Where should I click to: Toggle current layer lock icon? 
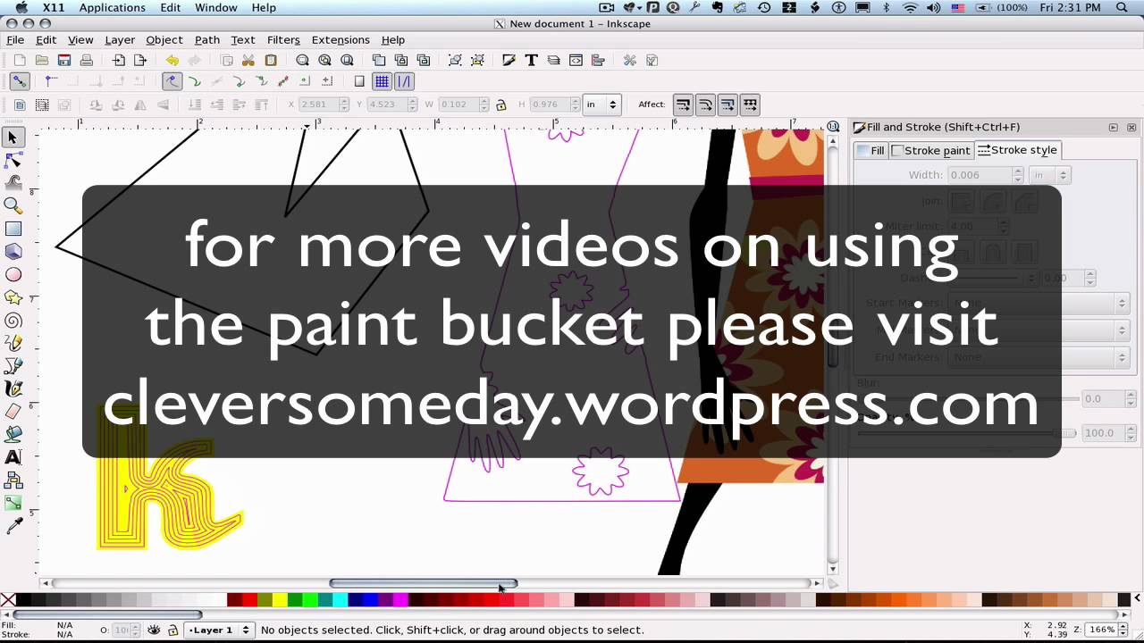[173, 630]
